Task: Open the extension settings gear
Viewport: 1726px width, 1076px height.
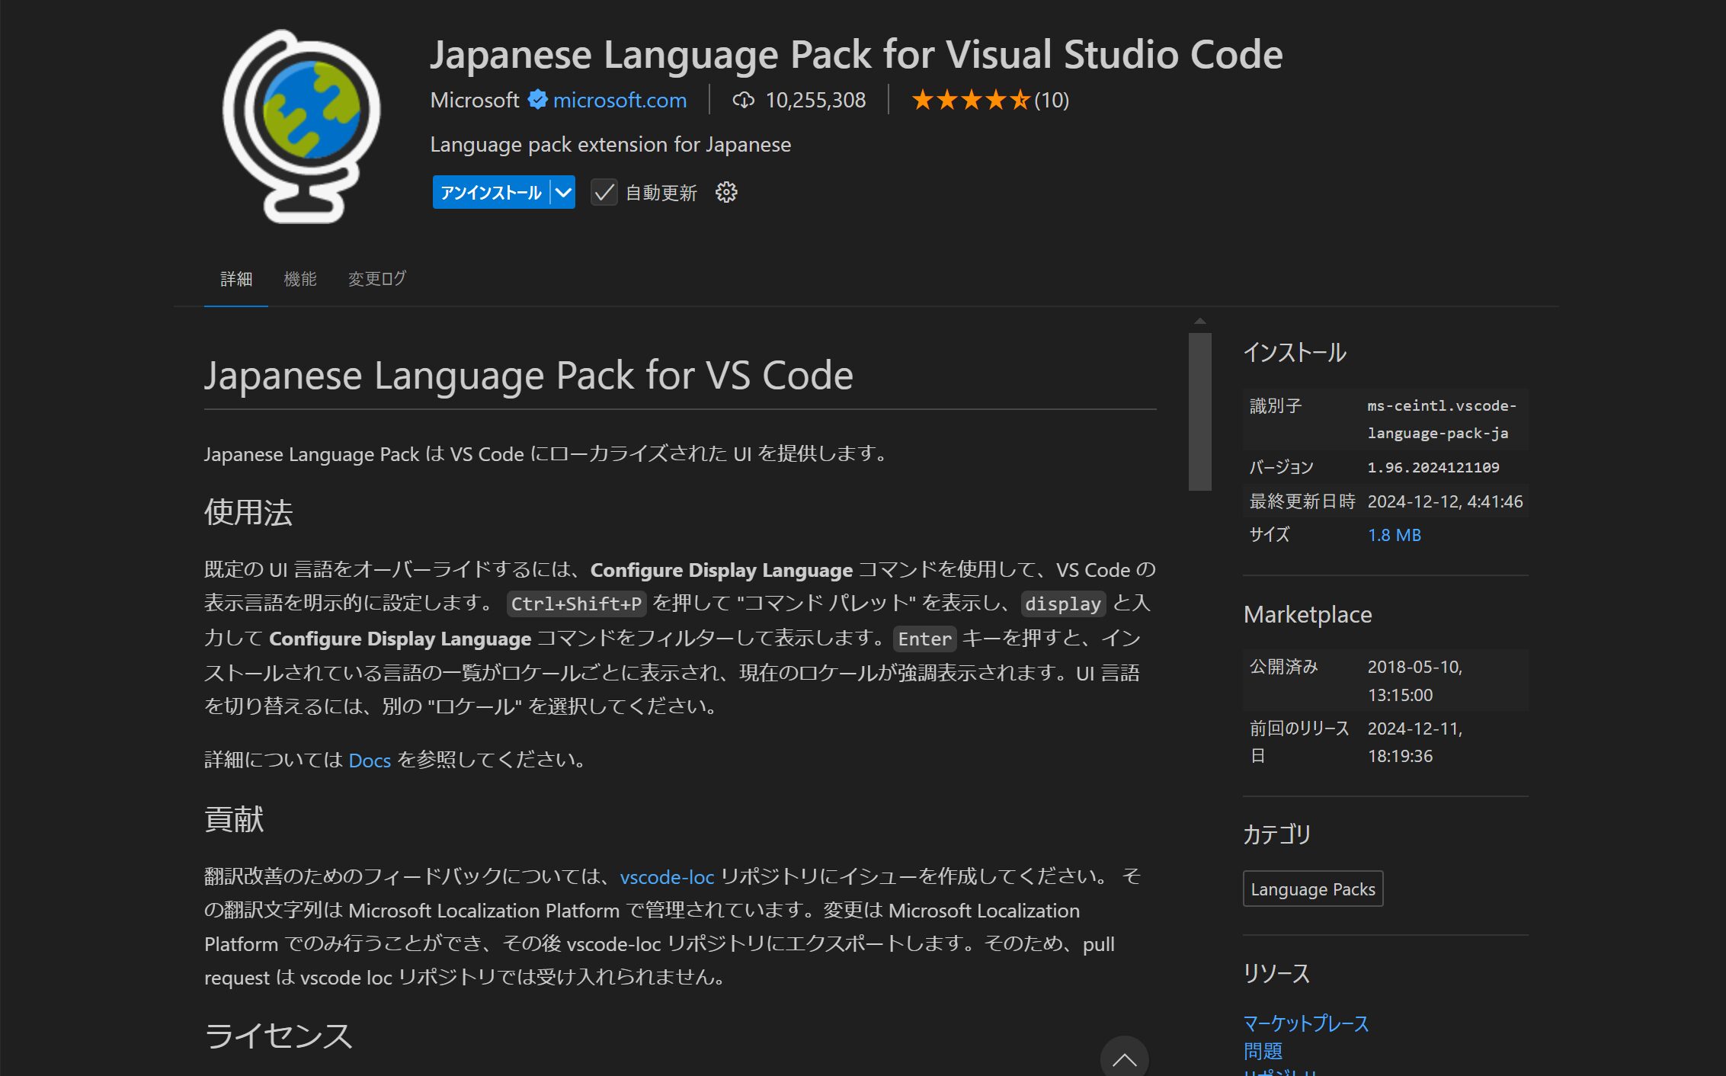Action: pos(726,192)
